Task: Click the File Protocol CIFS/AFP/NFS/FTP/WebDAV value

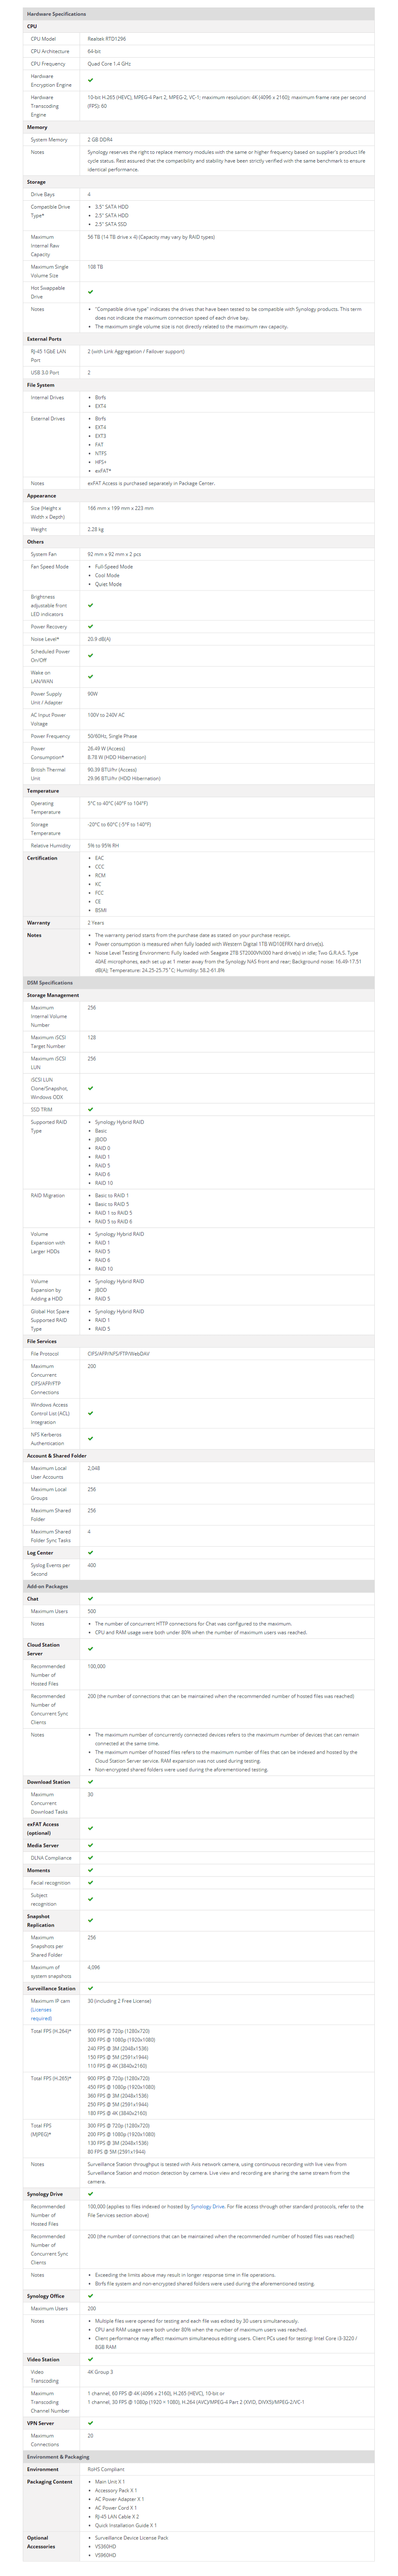Action: coord(118,1354)
